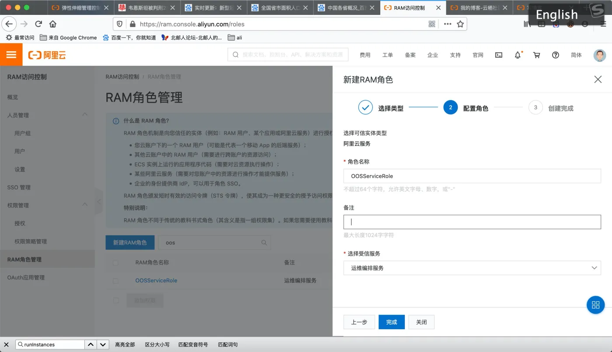The image size is (612, 352).
Task: Click the 备注 input field
Action: click(x=472, y=222)
